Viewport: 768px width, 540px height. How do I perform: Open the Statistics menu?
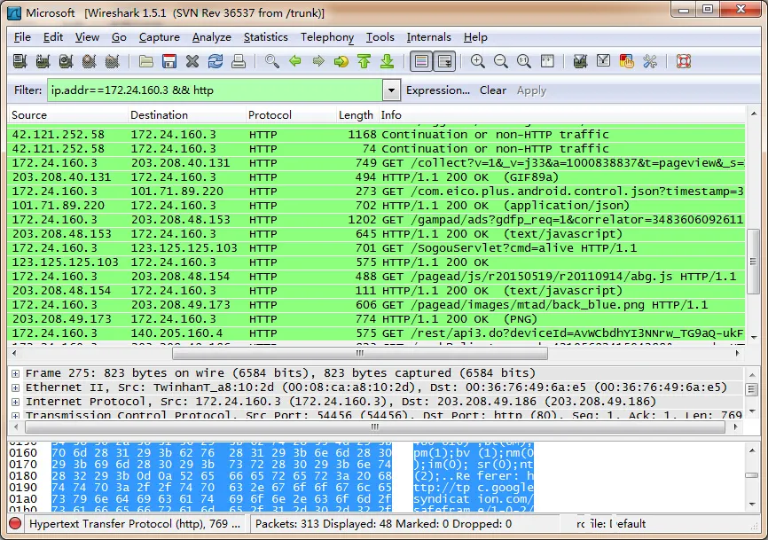pos(265,37)
